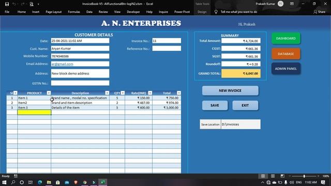
Task: Open the Power Pivot ribbon tab
Action: (x=182, y=12)
